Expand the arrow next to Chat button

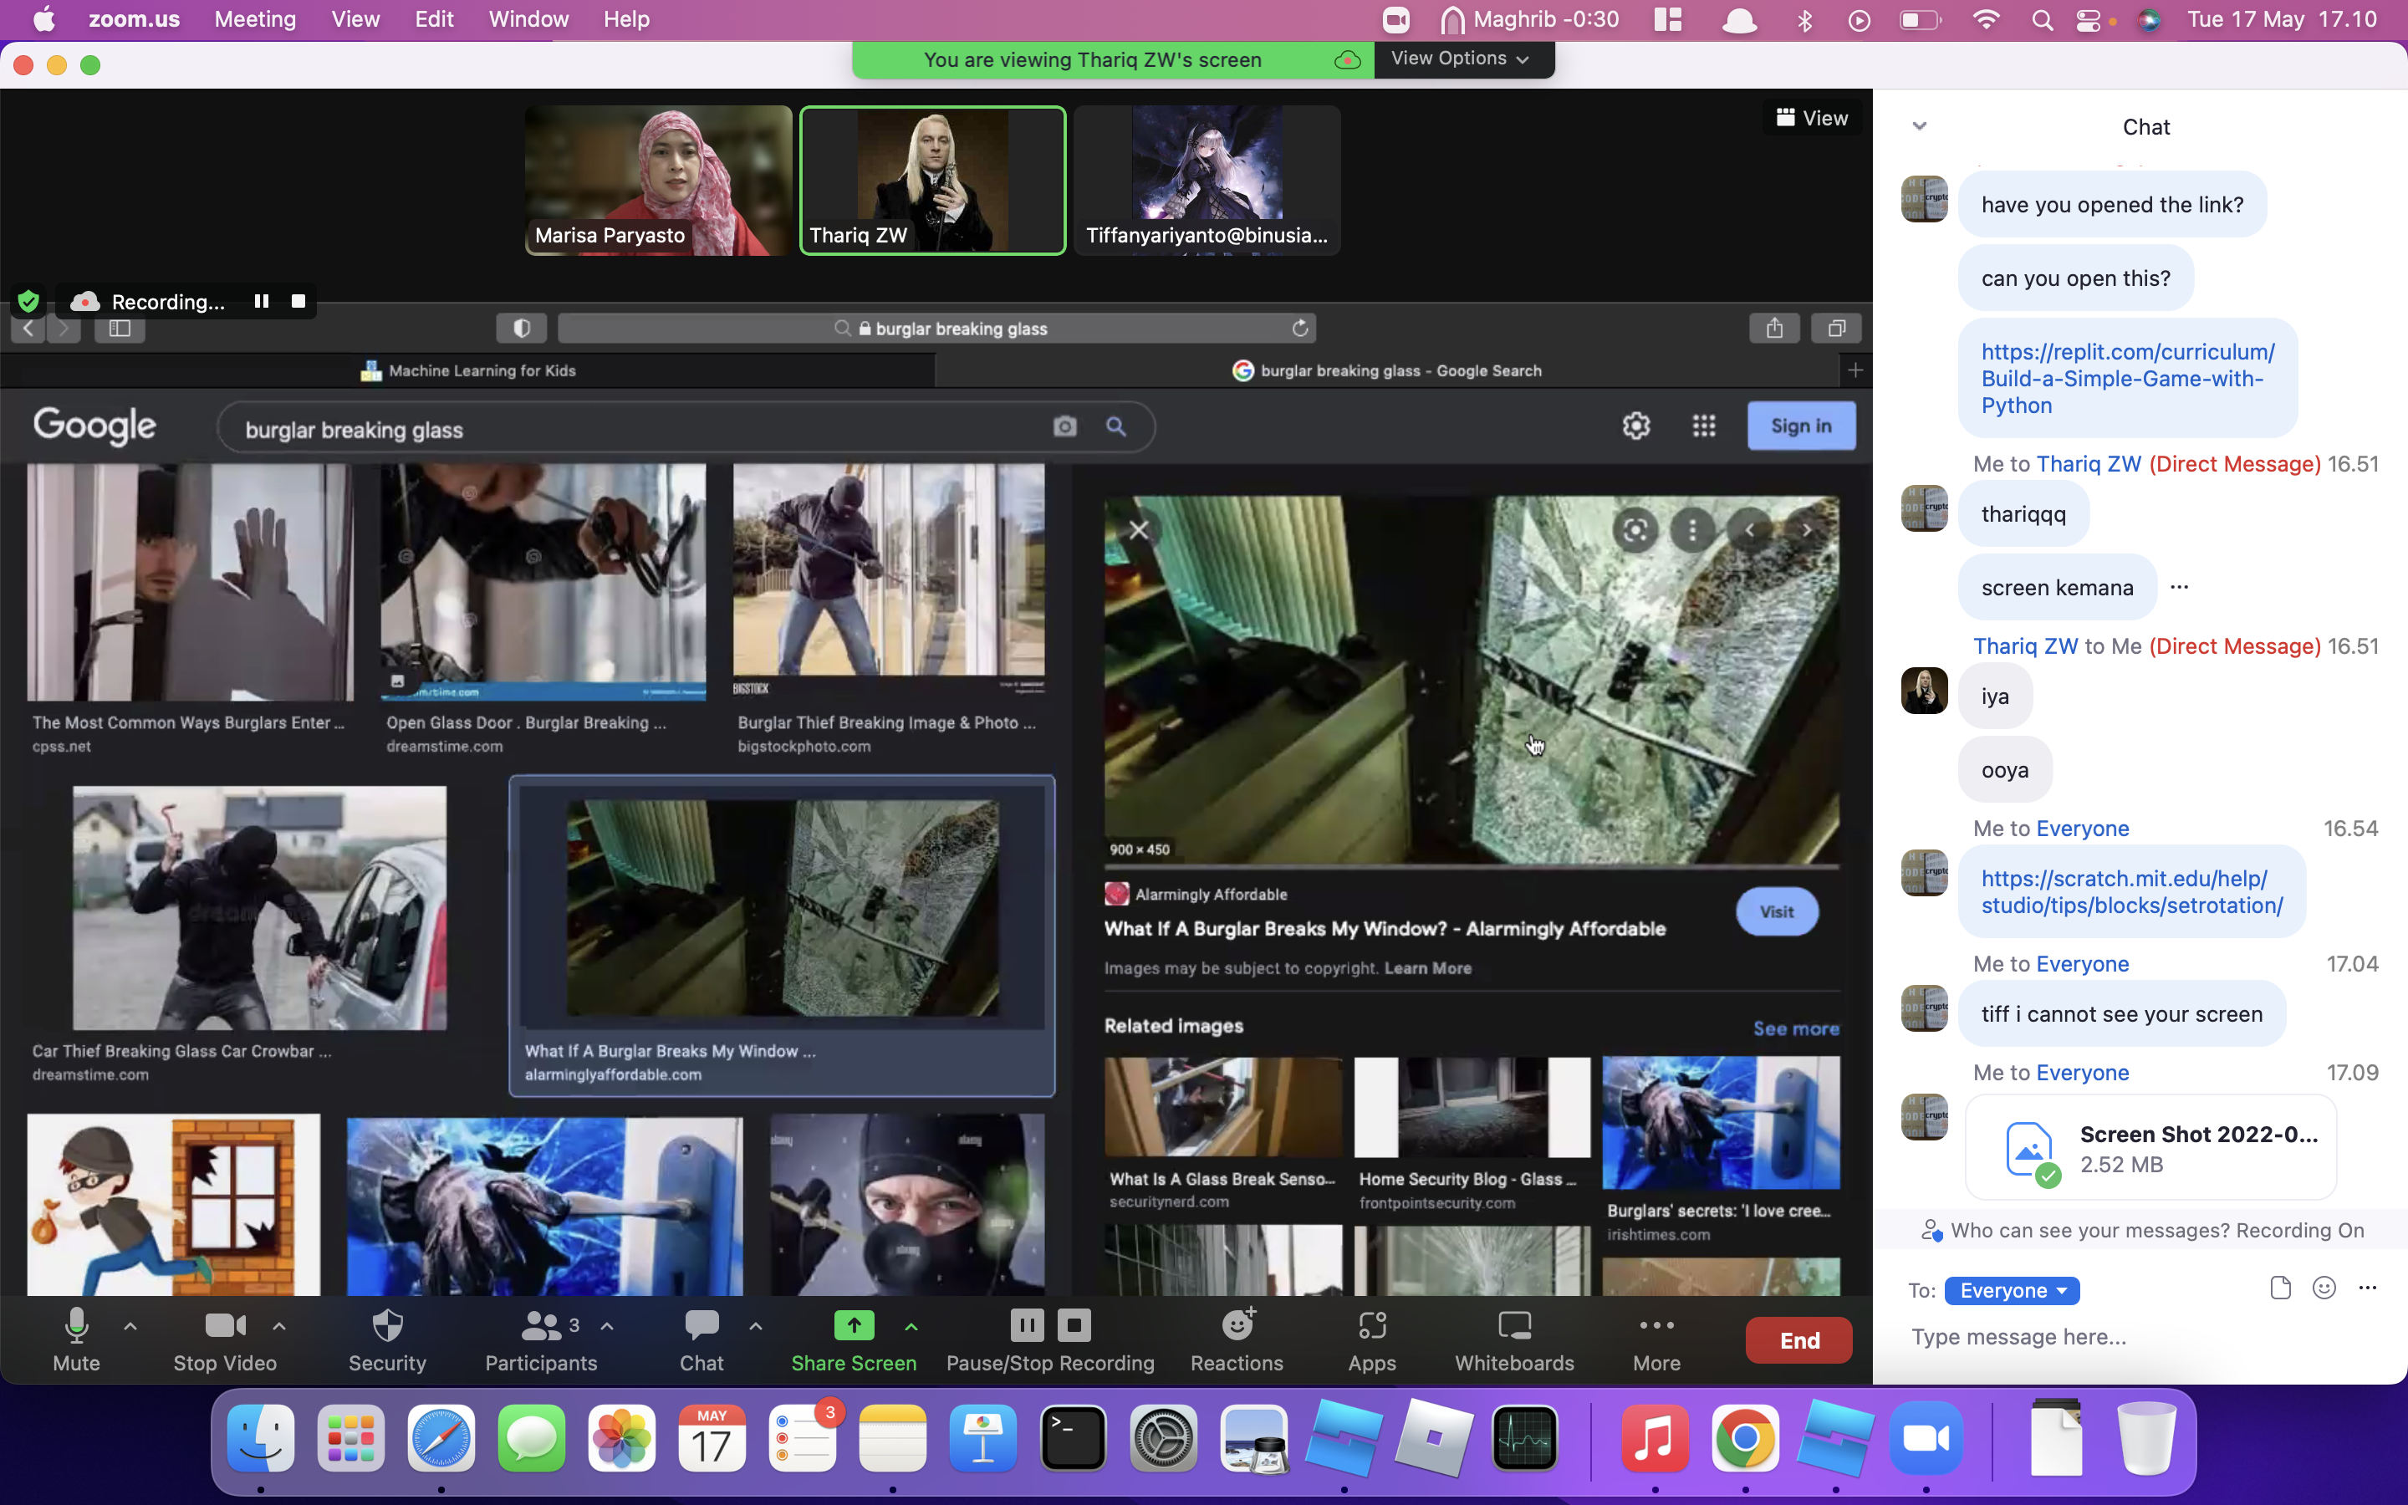click(x=755, y=1326)
